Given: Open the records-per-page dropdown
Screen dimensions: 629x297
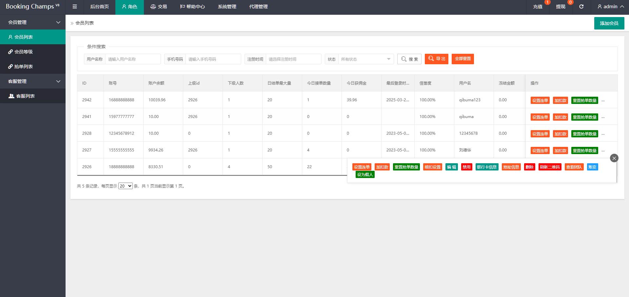Looking at the screenshot, I should (125, 186).
